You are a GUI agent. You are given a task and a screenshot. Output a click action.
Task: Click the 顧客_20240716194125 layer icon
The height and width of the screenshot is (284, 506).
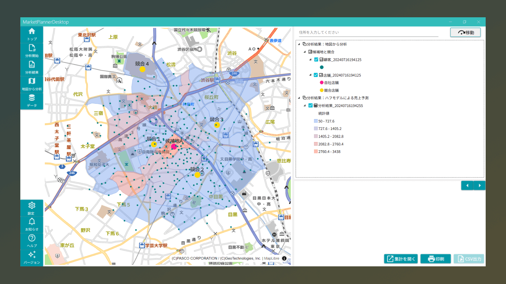[322, 60]
